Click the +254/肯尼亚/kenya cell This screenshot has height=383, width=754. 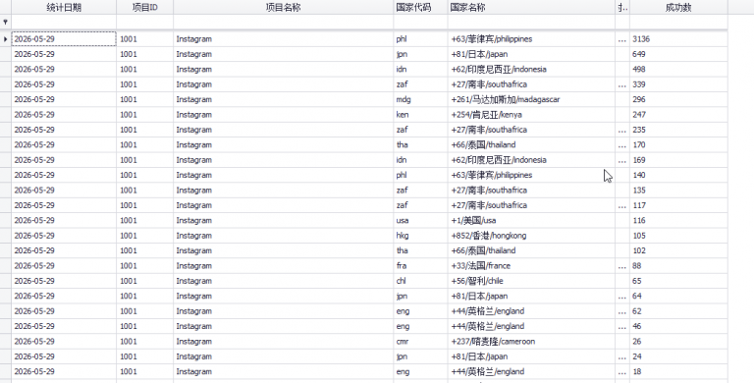(x=531, y=115)
